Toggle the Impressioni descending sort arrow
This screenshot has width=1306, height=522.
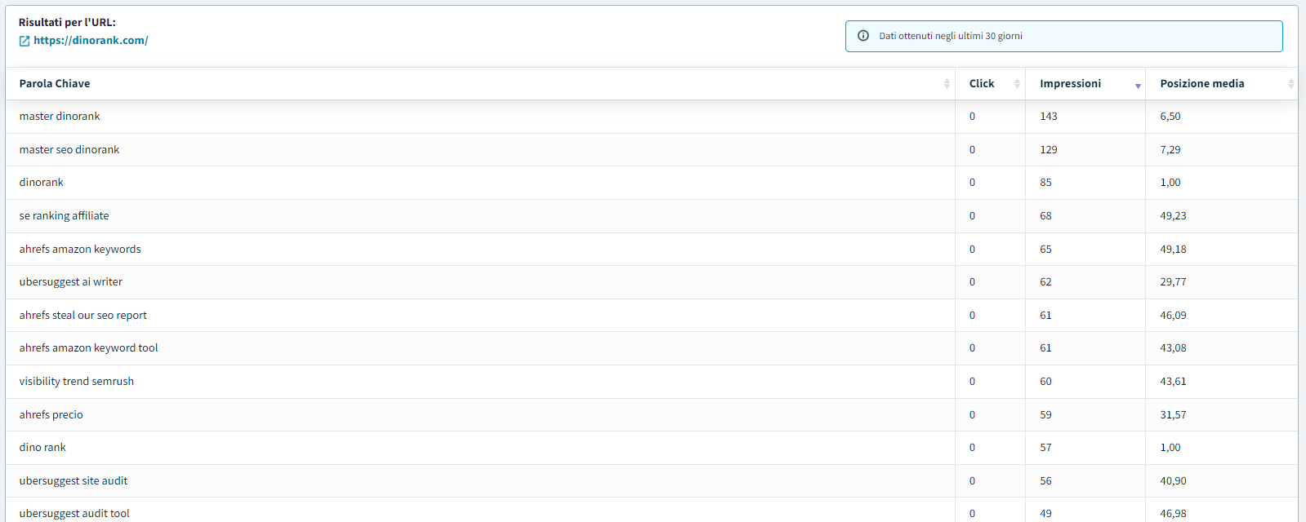click(1138, 86)
